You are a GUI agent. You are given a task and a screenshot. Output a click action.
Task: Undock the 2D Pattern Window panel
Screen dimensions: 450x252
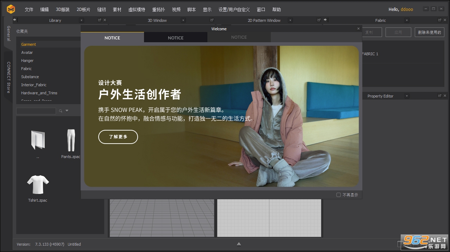[319, 20]
